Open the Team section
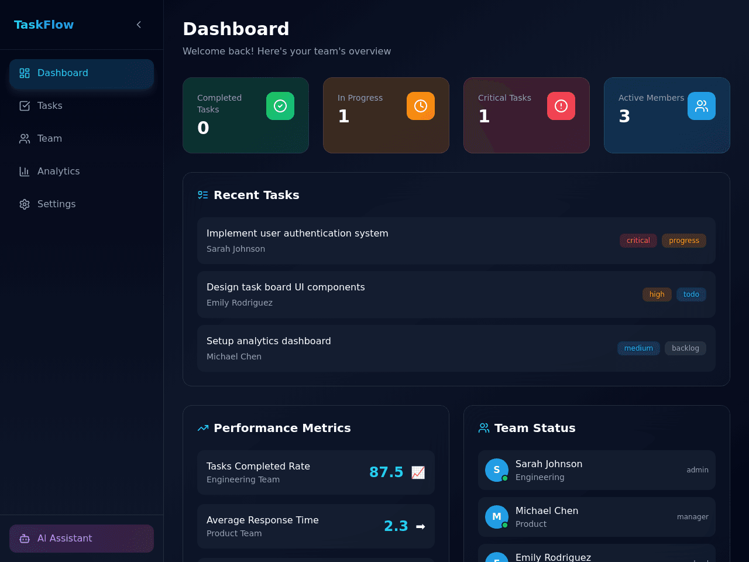 pos(81,139)
